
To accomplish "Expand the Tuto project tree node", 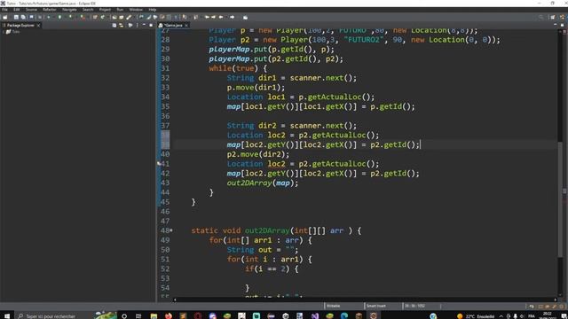I will click(4, 32).
